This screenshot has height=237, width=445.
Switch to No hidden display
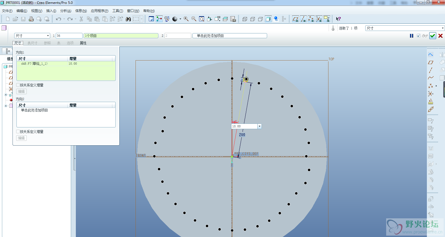[260, 19]
